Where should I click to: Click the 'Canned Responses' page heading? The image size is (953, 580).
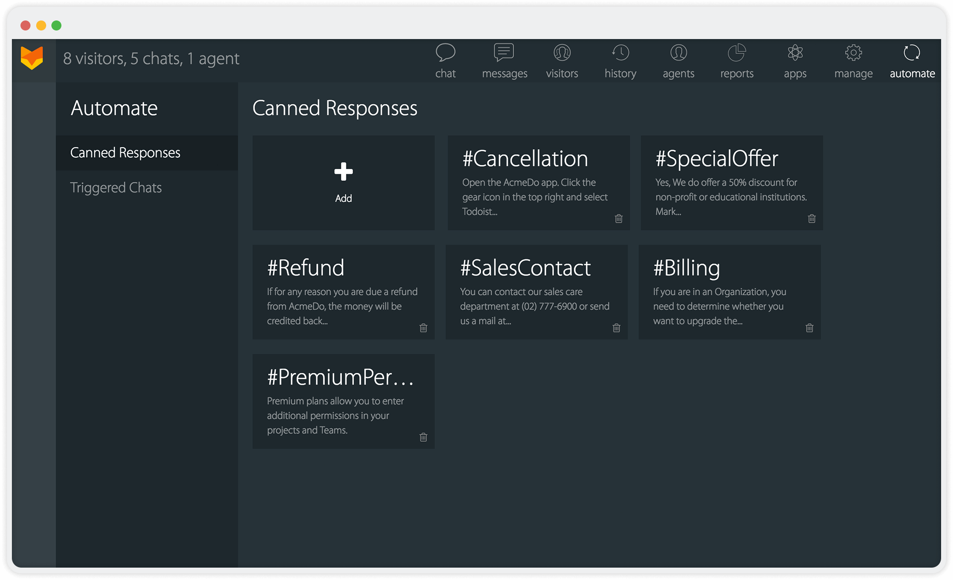pyautogui.click(x=335, y=108)
